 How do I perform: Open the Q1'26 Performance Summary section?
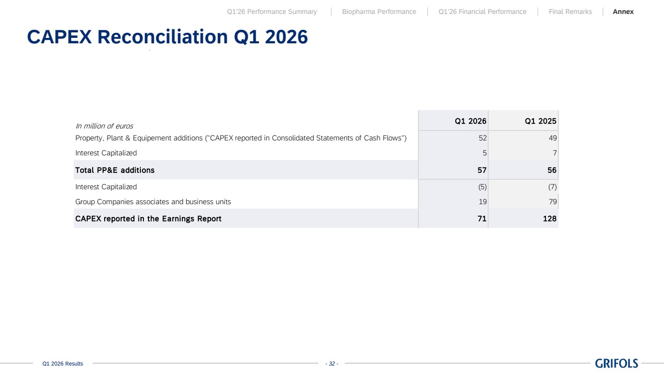pyautogui.click(x=272, y=11)
